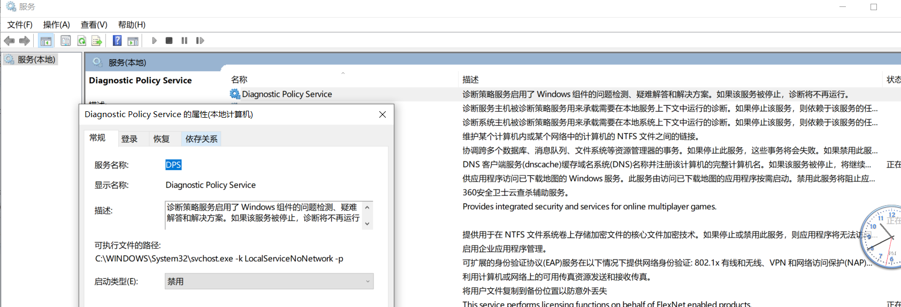The height and width of the screenshot is (307, 901).
Task: Minimize the Services window
Action: (x=843, y=7)
